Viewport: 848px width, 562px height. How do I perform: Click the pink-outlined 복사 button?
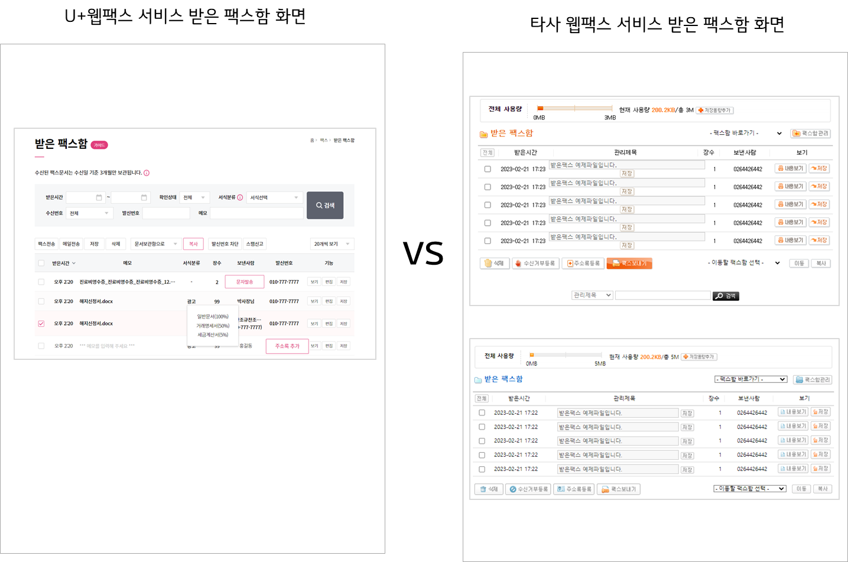193,244
